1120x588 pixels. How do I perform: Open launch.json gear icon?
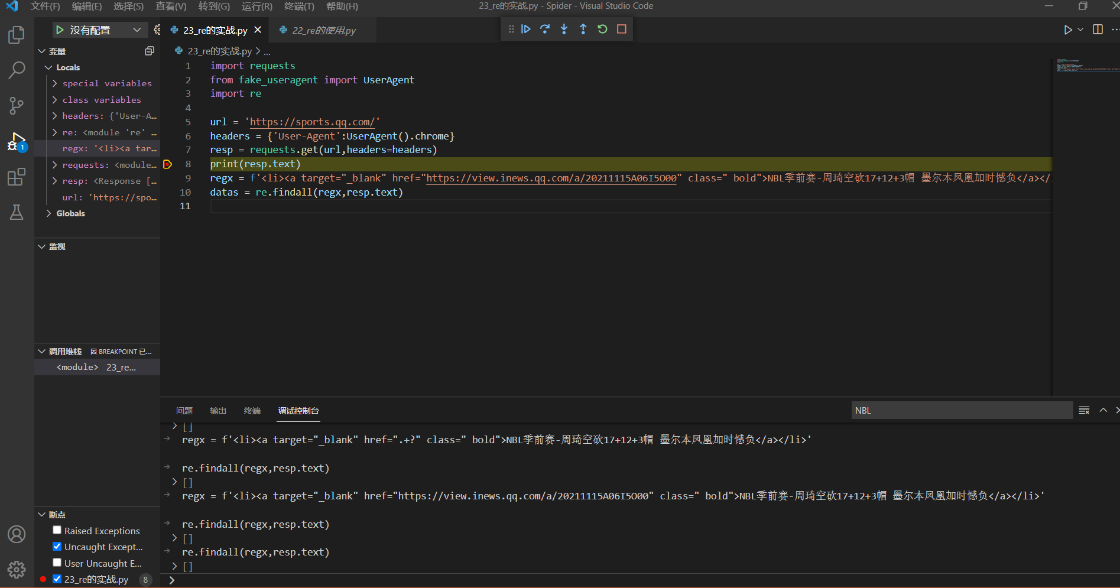click(x=157, y=30)
